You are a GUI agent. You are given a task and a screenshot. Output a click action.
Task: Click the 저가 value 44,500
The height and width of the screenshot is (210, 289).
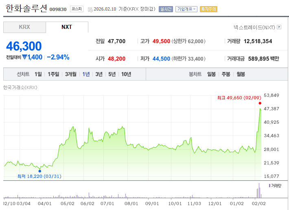point(161,59)
